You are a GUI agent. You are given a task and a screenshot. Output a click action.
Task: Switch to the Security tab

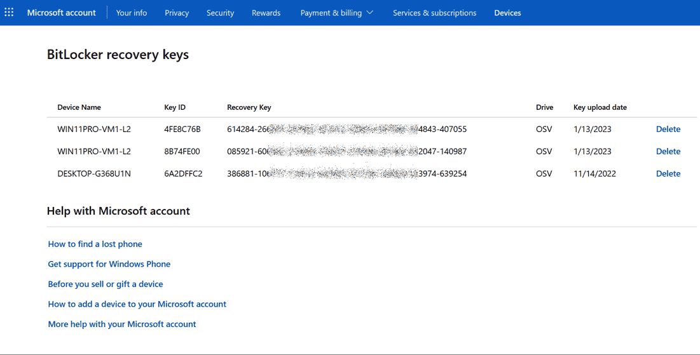(x=220, y=13)
